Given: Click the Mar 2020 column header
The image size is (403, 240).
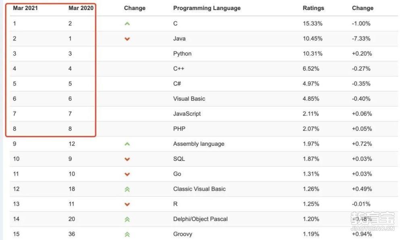Looking at the screenshot, I should pyautogui.click(x=81, y=8).
